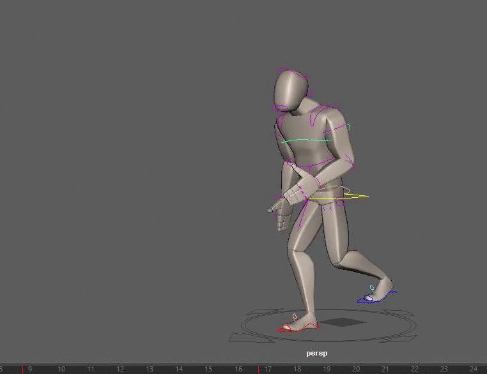Select the dark ground shadow plane
487x374 pixels.
click(x=343, y=322)
